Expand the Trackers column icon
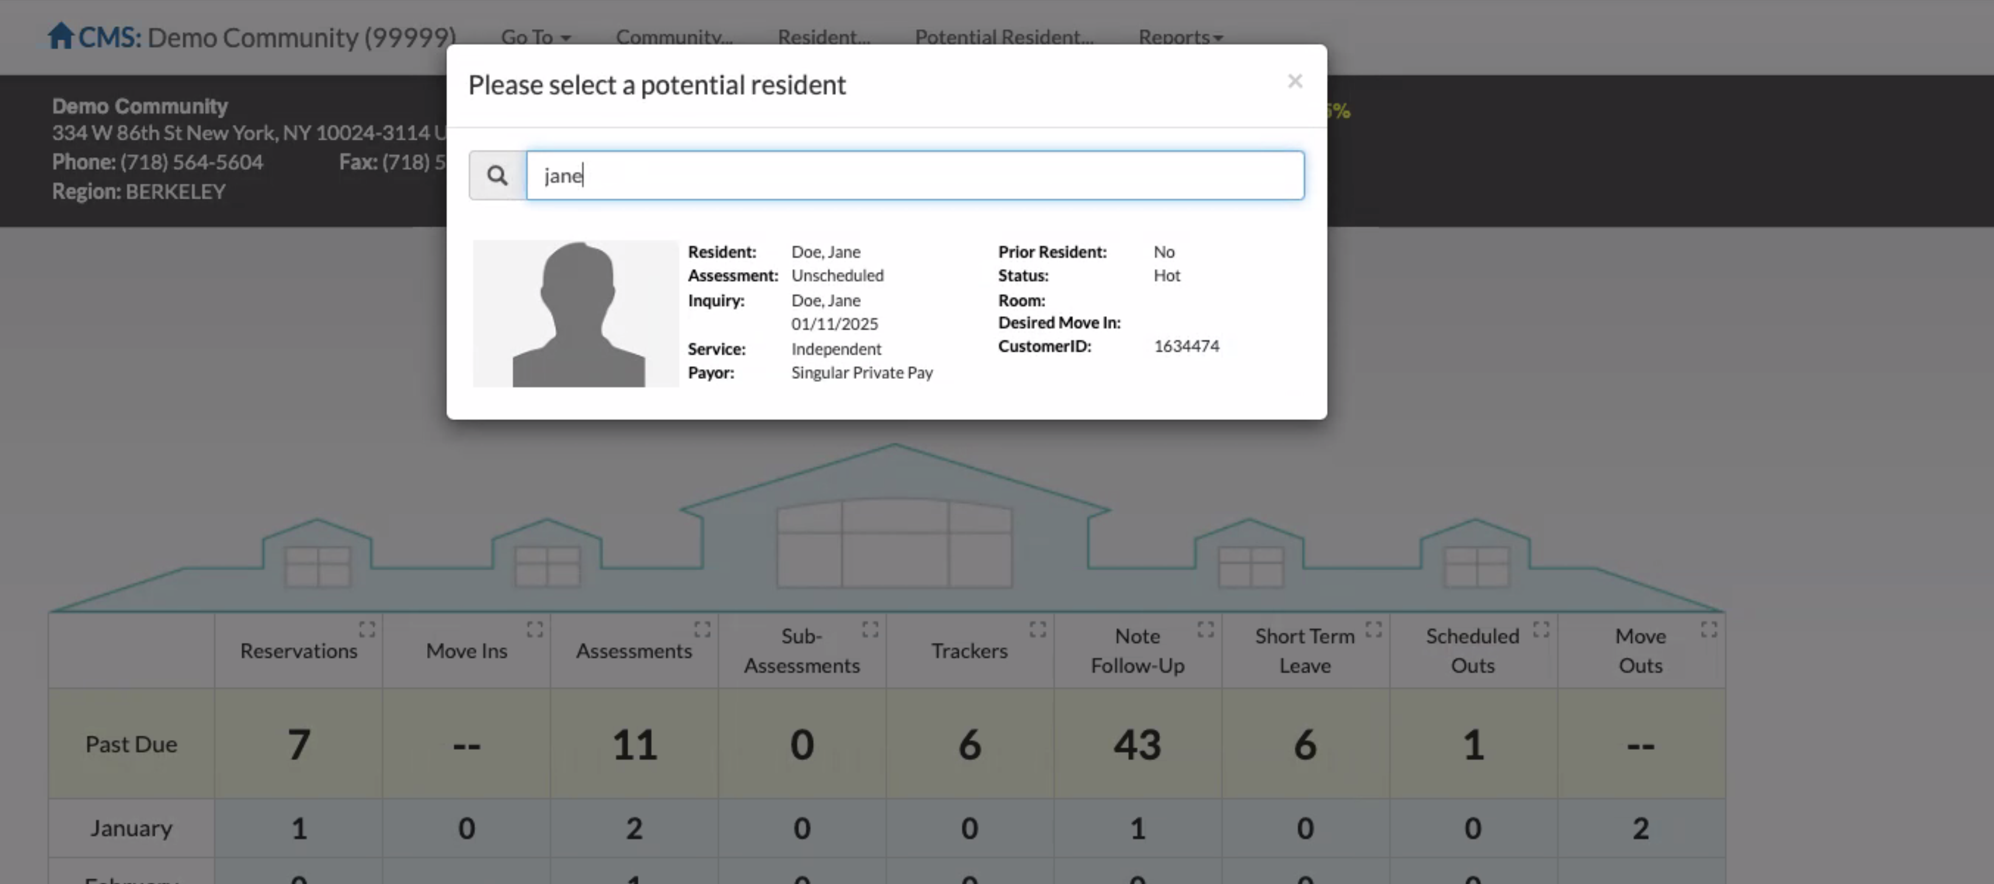Viewport: 1994px width, 884px height. 1038,629
